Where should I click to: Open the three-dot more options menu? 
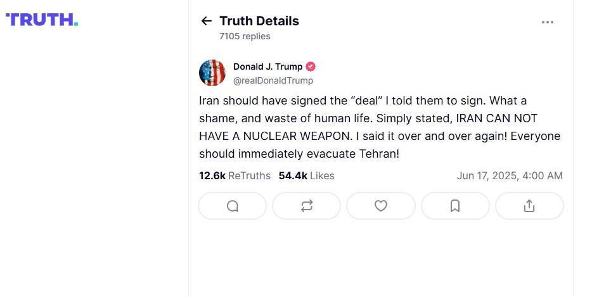click(548, 22)
